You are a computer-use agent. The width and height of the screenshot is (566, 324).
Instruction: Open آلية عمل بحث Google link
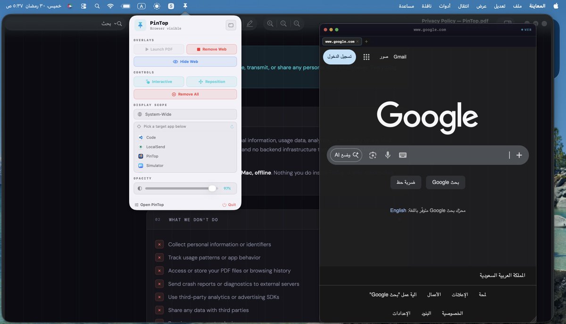point(393,295)
